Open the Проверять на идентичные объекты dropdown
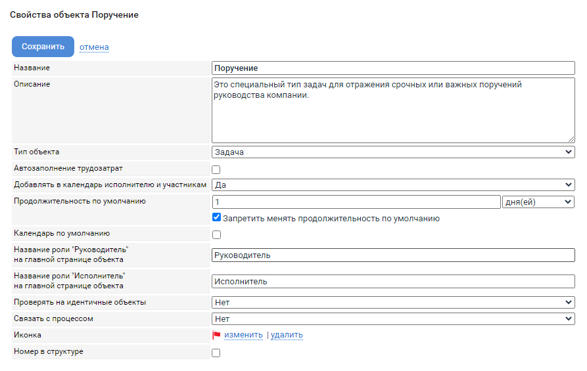Viewport: 587px width, 371px height. [393, 302]
